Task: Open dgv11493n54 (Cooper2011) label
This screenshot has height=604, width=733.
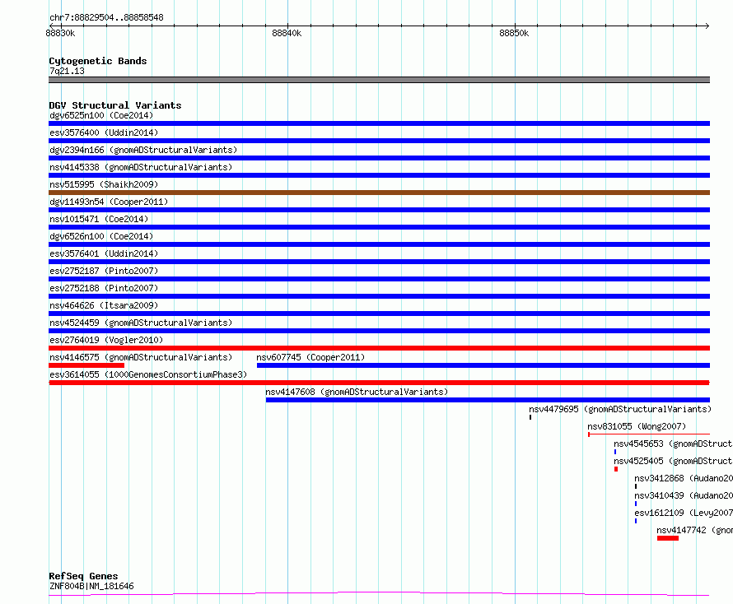Action: (109, 202)
